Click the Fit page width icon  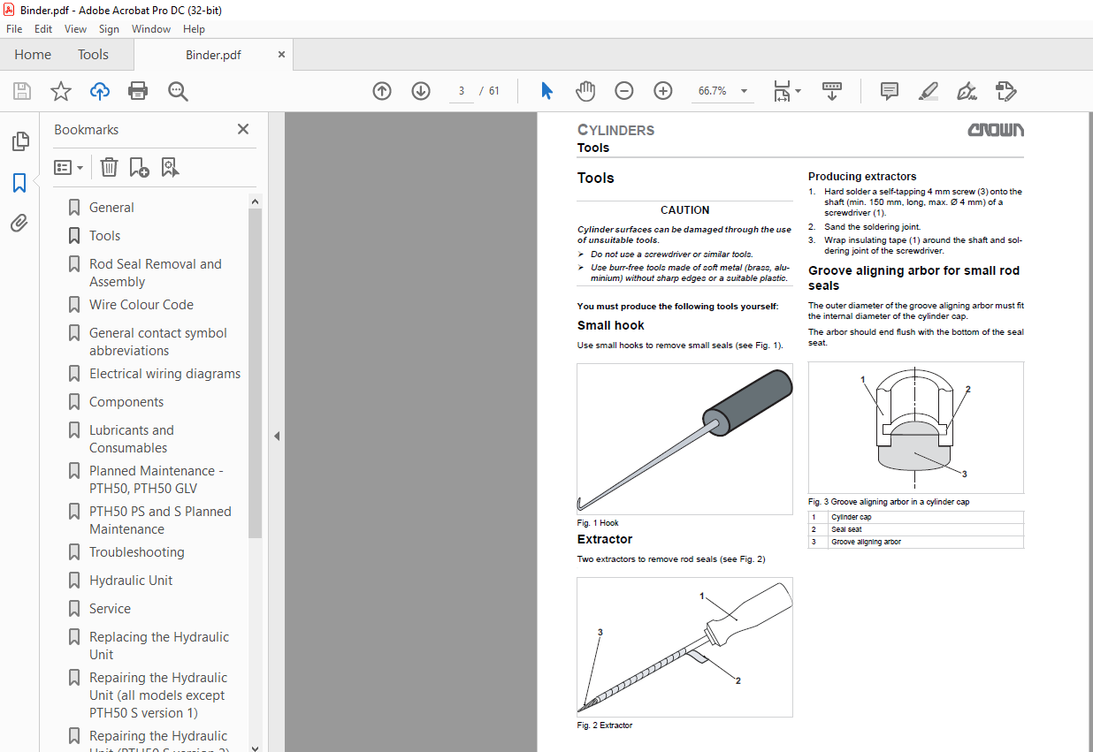click(782, 91)
